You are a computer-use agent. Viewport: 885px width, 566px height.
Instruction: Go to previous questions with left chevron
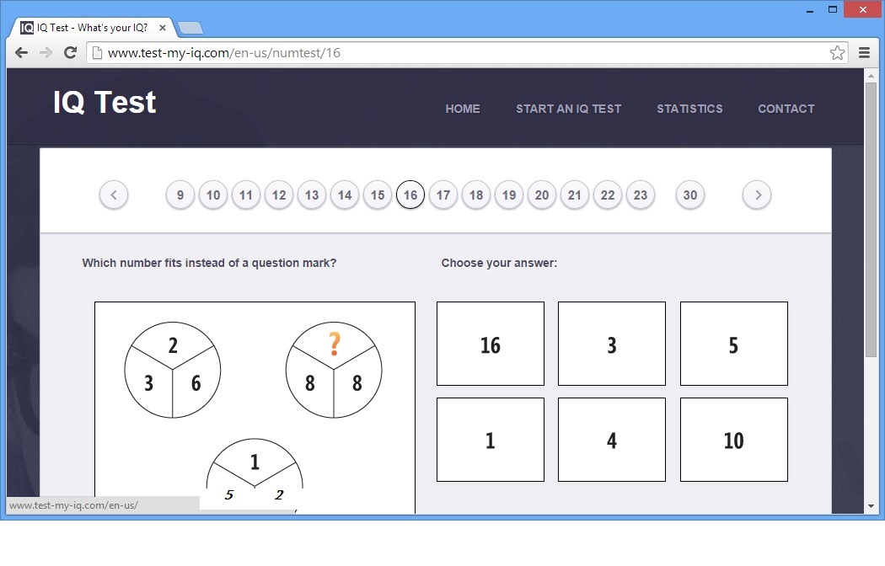pyautogui.click(x=114, y=195)
